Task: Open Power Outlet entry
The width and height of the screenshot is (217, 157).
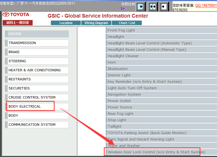Action: (x=161, y=101)
